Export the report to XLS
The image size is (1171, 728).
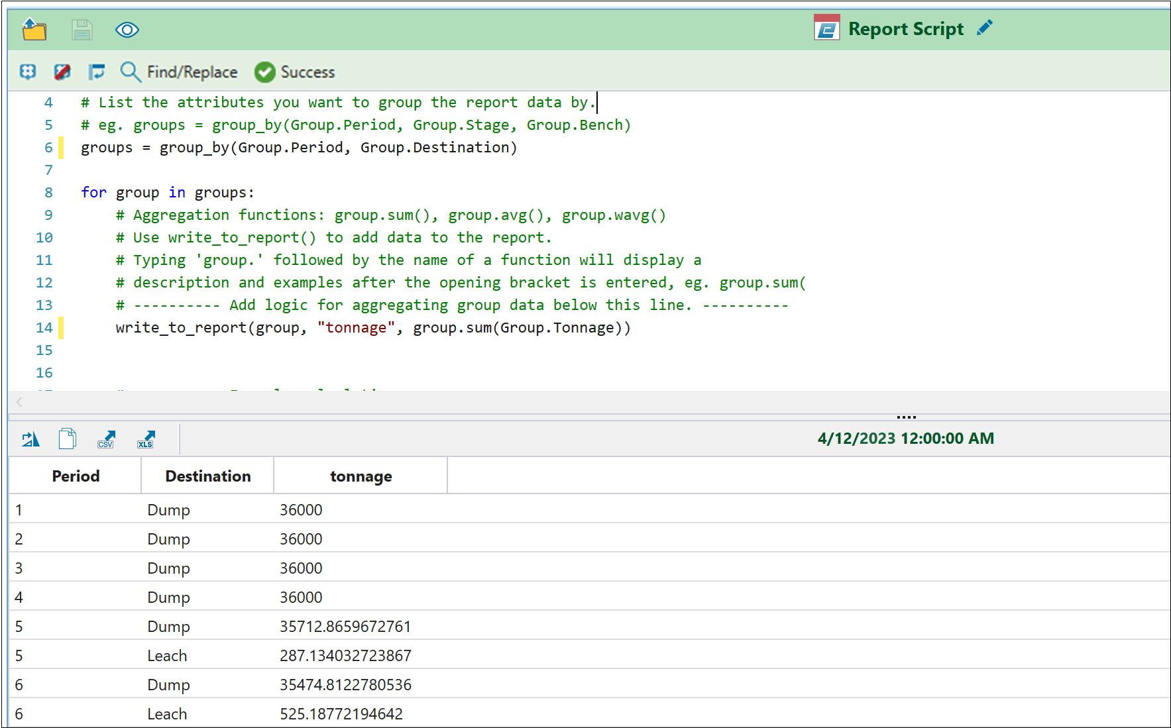(145, 439)
